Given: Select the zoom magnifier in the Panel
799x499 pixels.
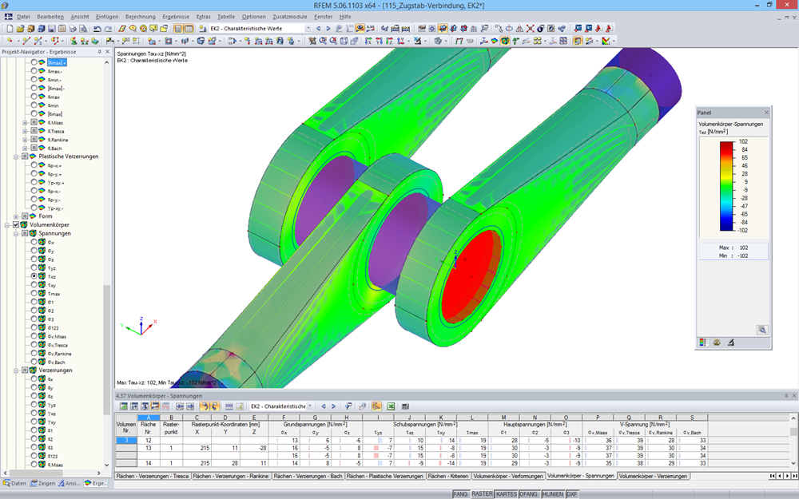Looking at the screenshot, I should tap(763, 330).
